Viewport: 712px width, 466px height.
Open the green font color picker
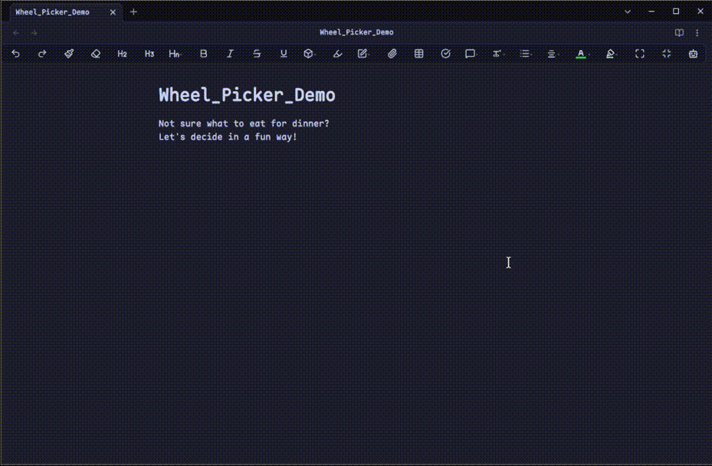click(x=581, y=54)
